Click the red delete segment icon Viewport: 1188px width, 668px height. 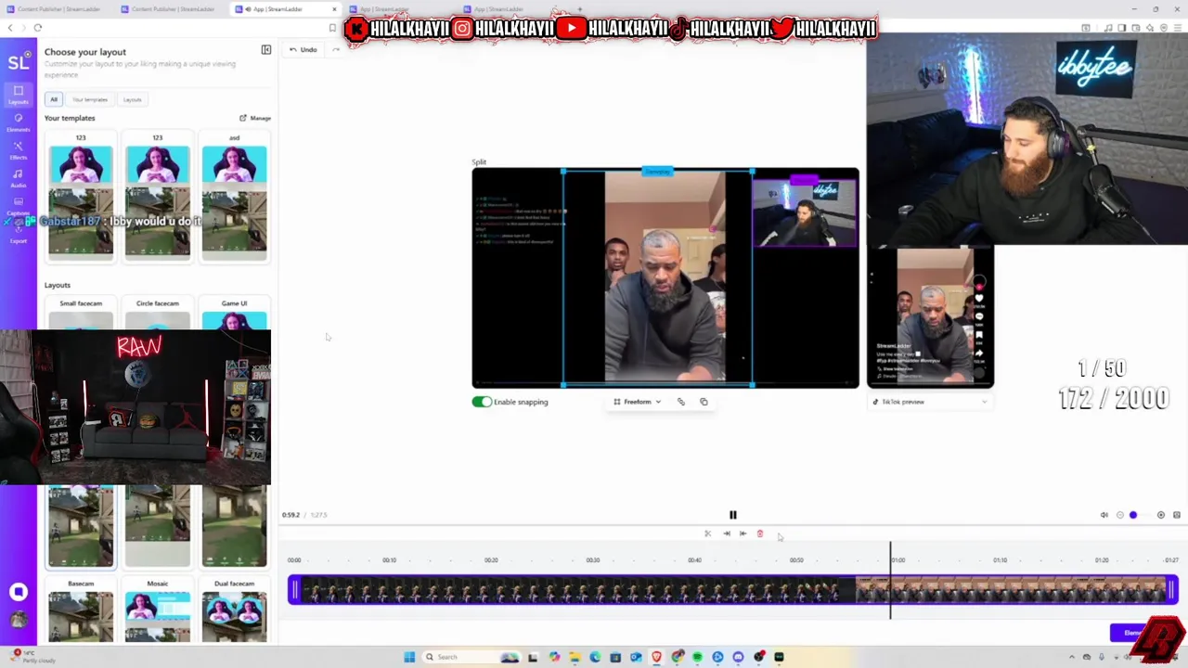(x=759, y=533)
